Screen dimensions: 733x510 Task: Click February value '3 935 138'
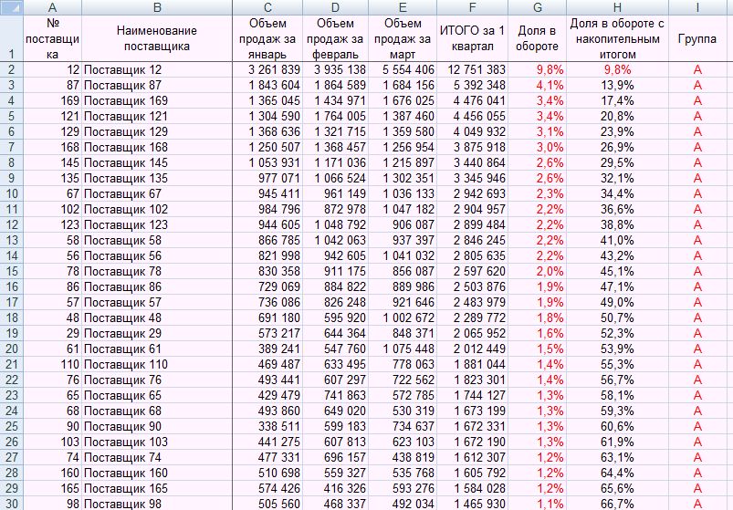pos(335,69)
